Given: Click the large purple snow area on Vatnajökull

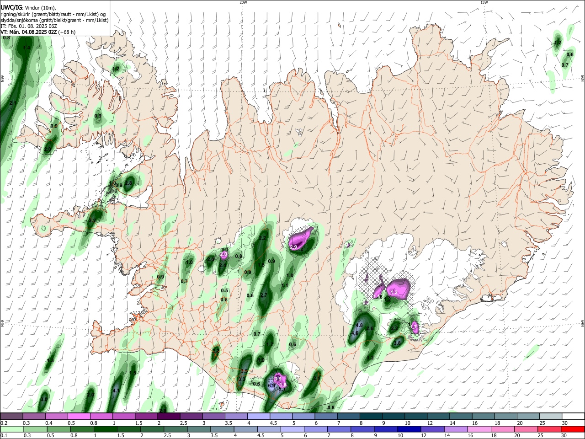Looking at the screenshot, I should 398,289.
